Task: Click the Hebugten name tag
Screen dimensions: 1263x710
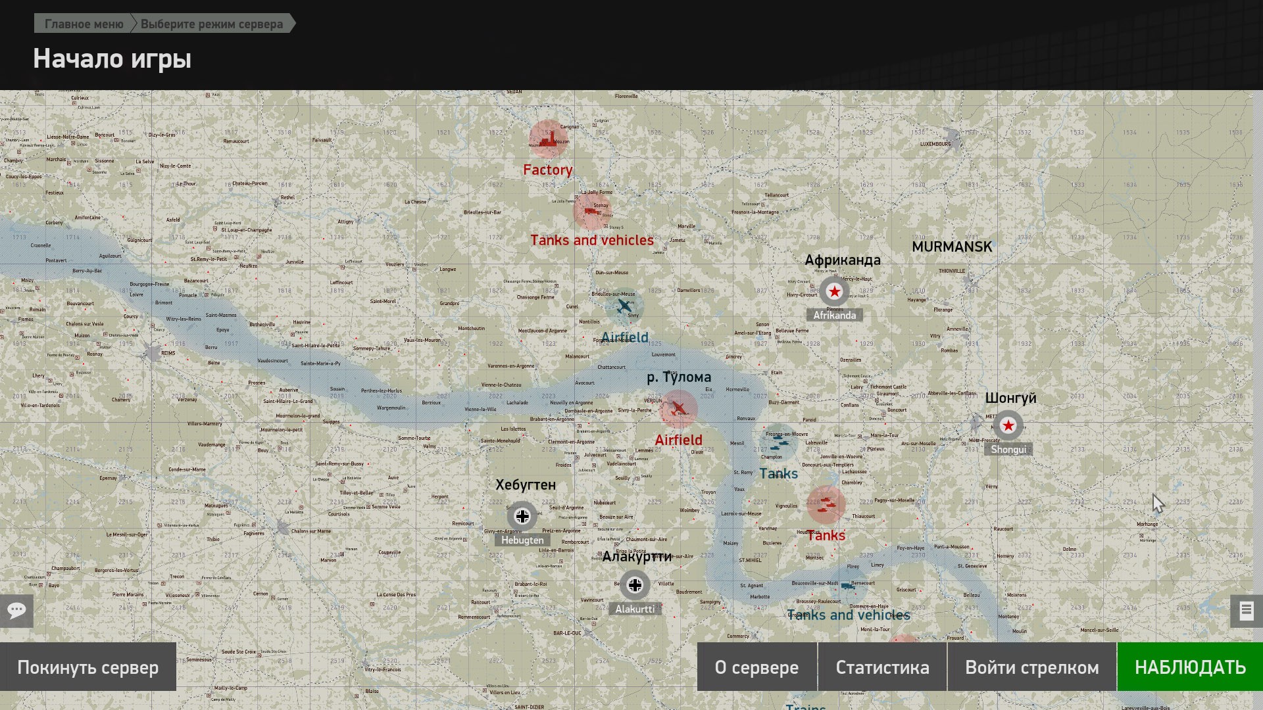Action: pos(522,540)
